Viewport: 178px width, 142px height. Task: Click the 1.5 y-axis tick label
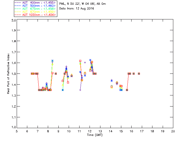click(14, 74)
